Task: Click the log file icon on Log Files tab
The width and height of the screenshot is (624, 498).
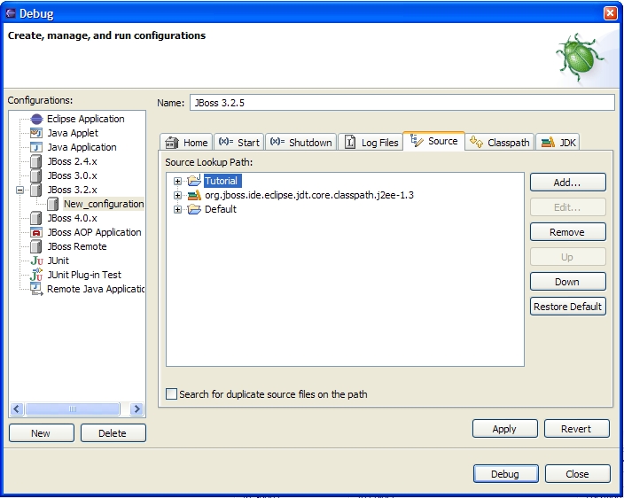Action: (x=350, y=142)
